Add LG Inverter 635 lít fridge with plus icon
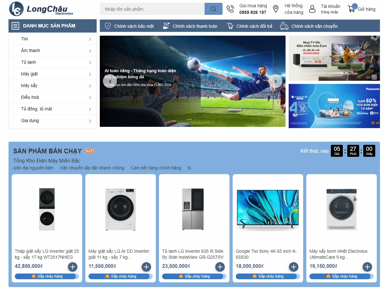 [220, 267]
